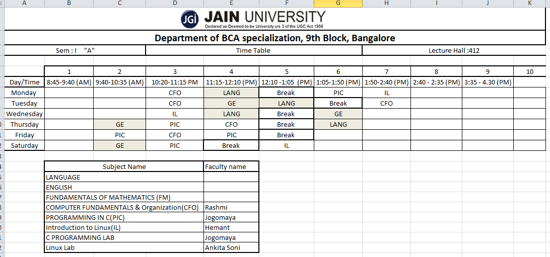This screenshot has height=257, width=550.
Task: Select the Day/Time header cell
Action: (24, 82)
